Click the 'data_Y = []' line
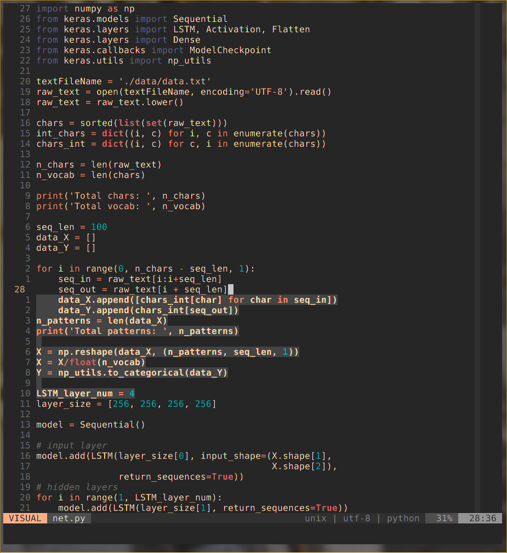Screen dimensions: 507x553 click(x=66, y=248)
